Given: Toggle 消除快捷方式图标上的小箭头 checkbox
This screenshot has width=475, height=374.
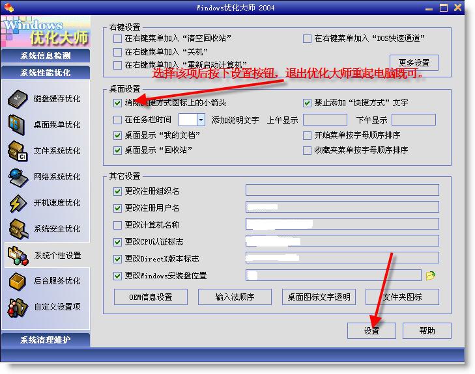Looking at the screenshot, I should [117, 103].
